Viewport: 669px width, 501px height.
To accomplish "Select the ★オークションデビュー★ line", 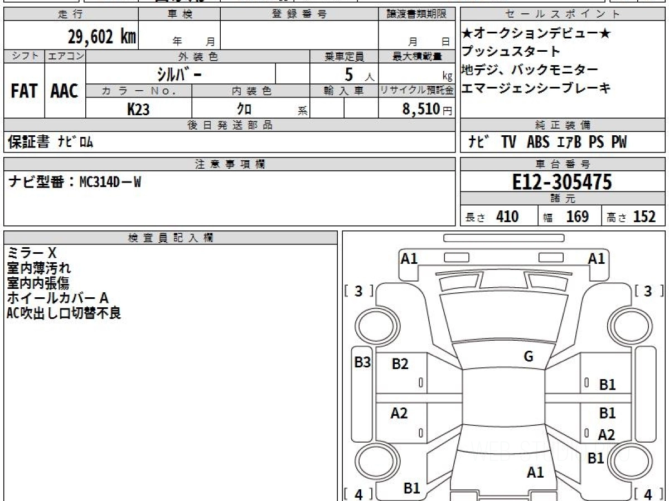I will (536, 33).
